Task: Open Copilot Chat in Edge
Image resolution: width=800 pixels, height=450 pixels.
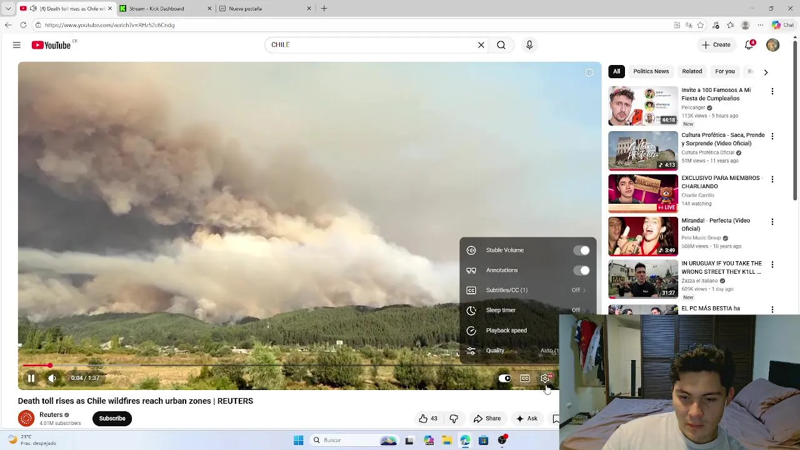Action: point(783,25)
